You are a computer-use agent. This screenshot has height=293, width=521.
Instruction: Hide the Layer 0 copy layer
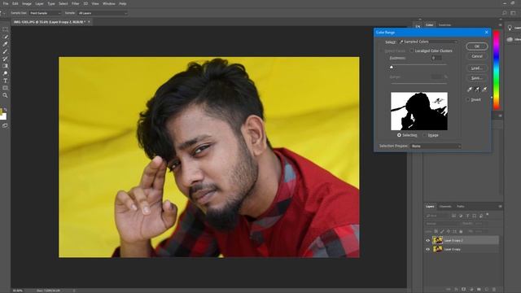(x=427, y=249)
